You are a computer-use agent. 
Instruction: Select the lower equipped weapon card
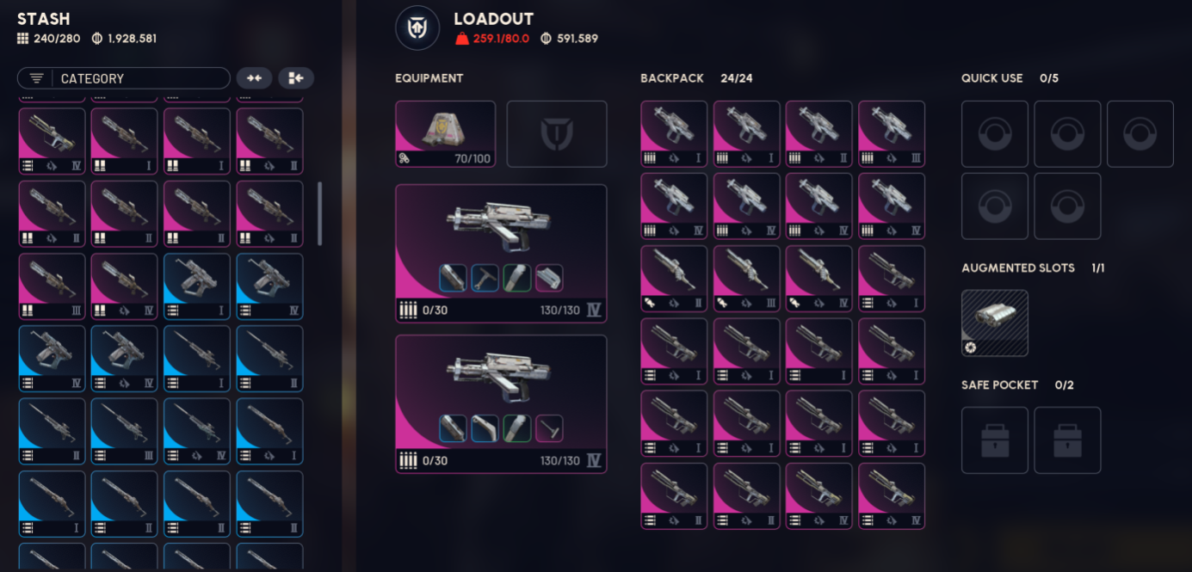[x=501, y=404]
